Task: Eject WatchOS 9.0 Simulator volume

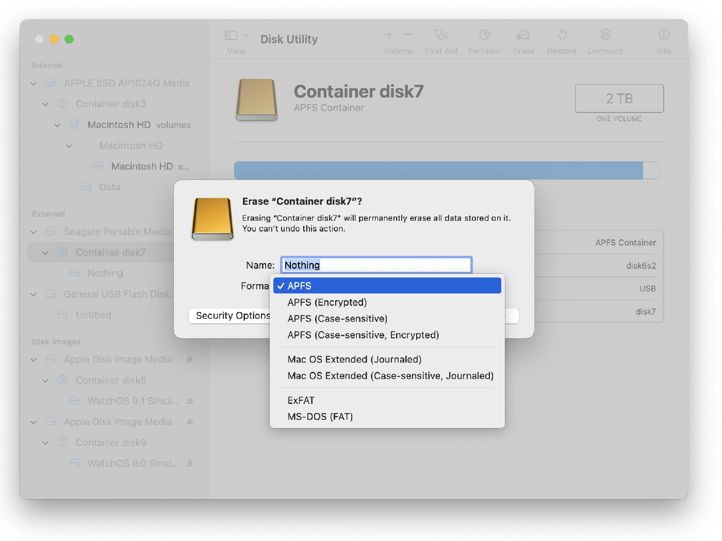Action: point(190,463)
